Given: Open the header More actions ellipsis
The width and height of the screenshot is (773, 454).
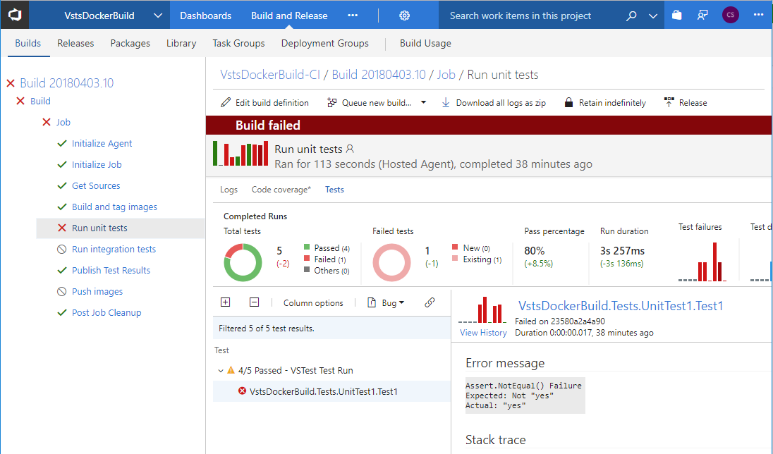Looking at the screenshot, I should (x=758, y=15).
